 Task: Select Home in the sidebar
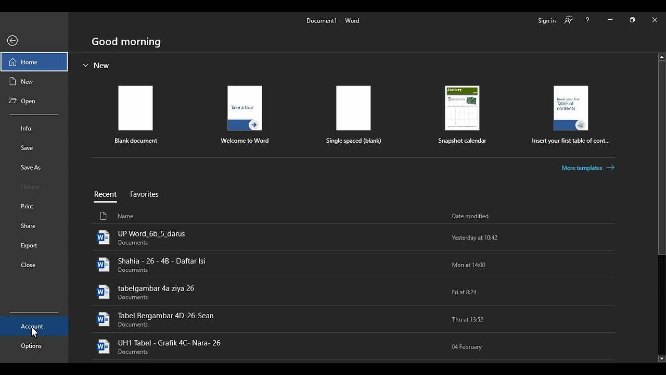tap(34, 62)
